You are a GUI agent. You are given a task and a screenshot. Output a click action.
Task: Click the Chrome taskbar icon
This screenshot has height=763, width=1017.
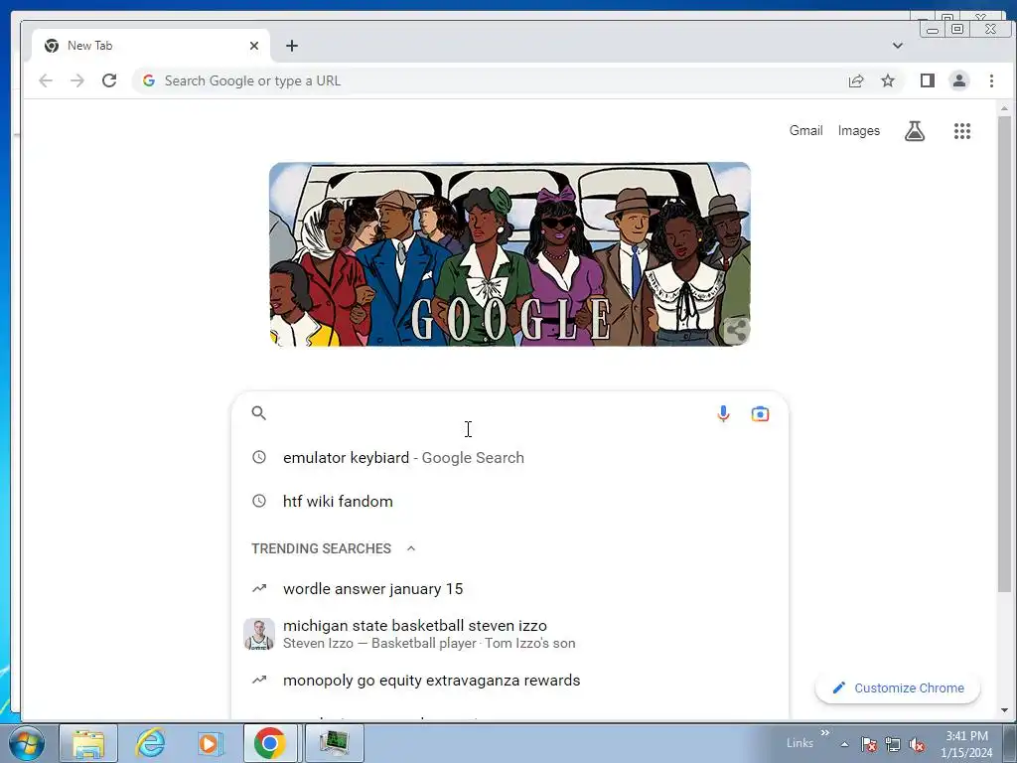pyautogui.click(x=270, y=743)
